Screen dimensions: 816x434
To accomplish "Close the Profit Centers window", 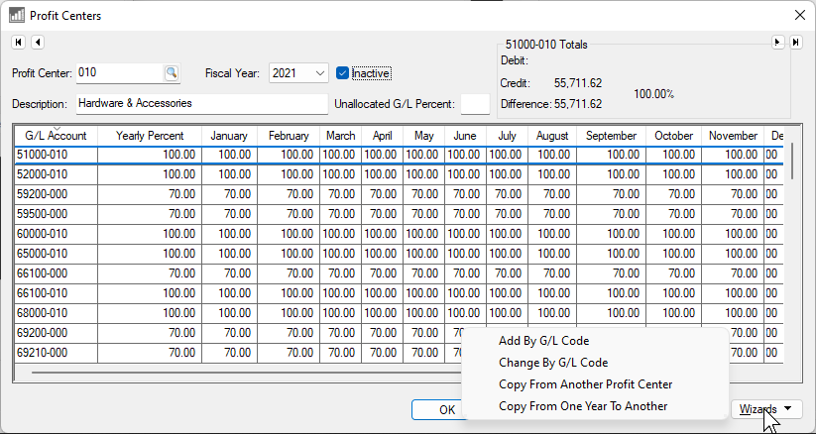I will [800, 15].
